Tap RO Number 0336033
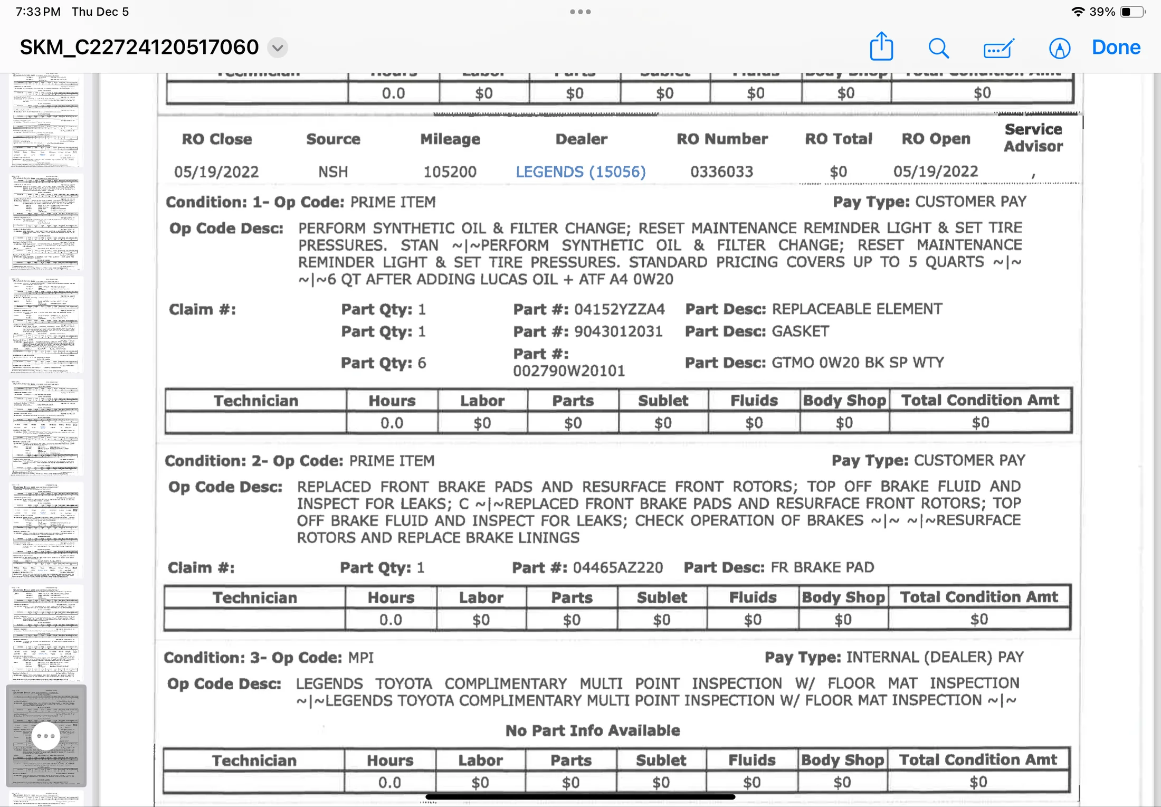 click(x=721, y=172)
